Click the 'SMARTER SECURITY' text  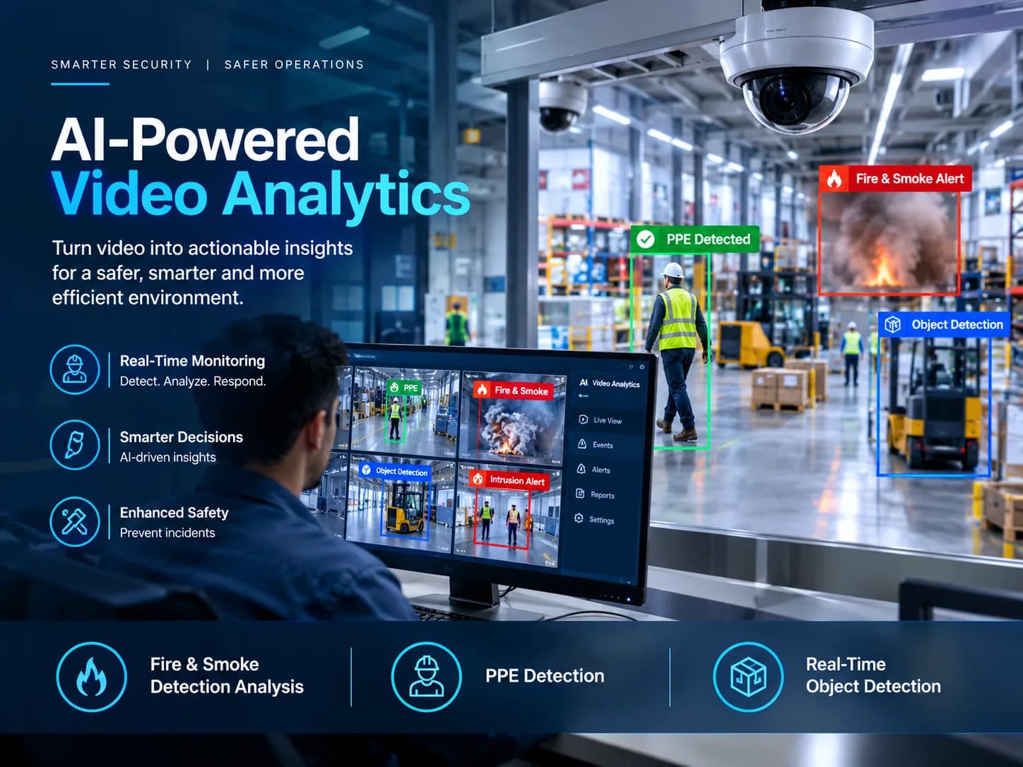(x=122, y=64)
